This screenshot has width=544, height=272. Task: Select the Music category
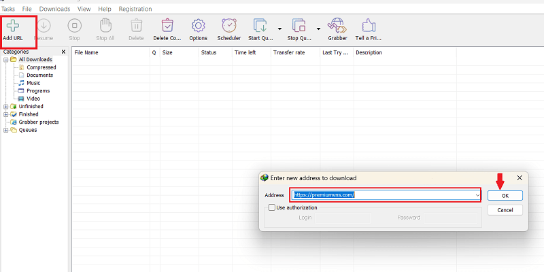coord(33,83)
